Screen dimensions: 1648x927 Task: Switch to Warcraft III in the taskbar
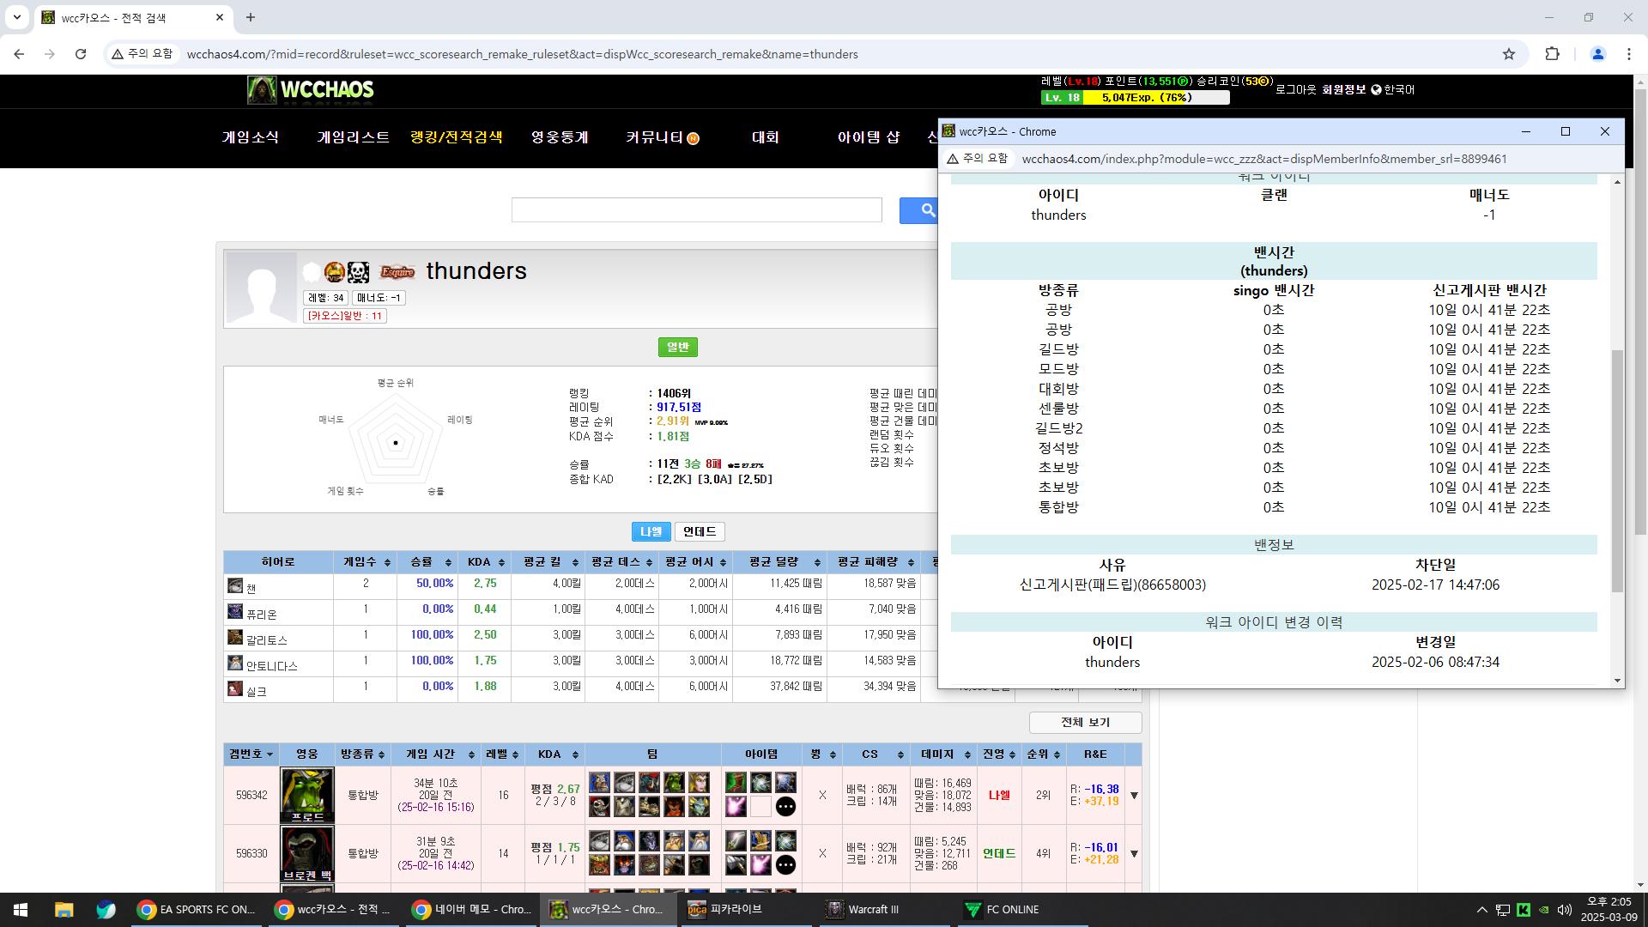tap(884, 910)
